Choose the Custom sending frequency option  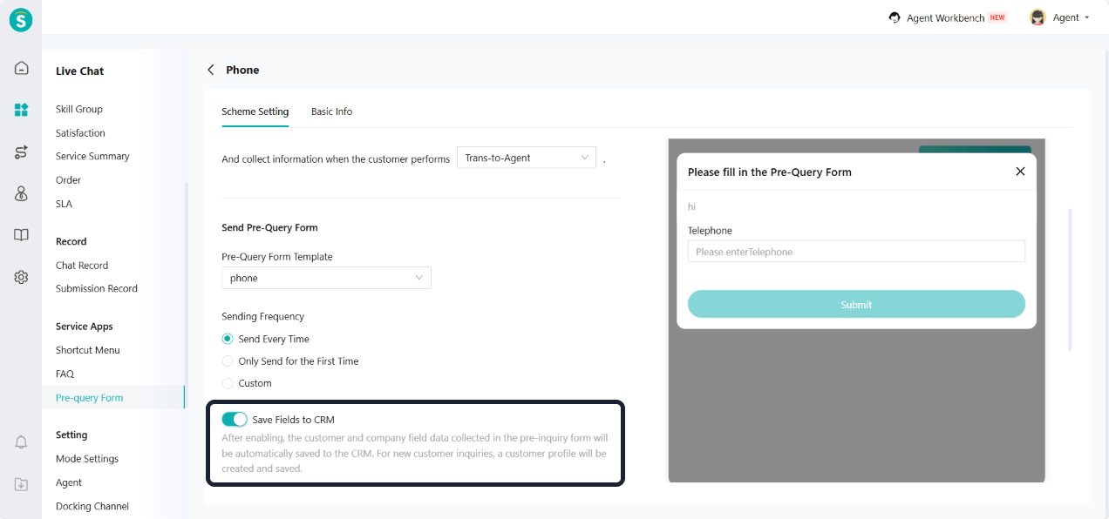click(x=228, y=383)
